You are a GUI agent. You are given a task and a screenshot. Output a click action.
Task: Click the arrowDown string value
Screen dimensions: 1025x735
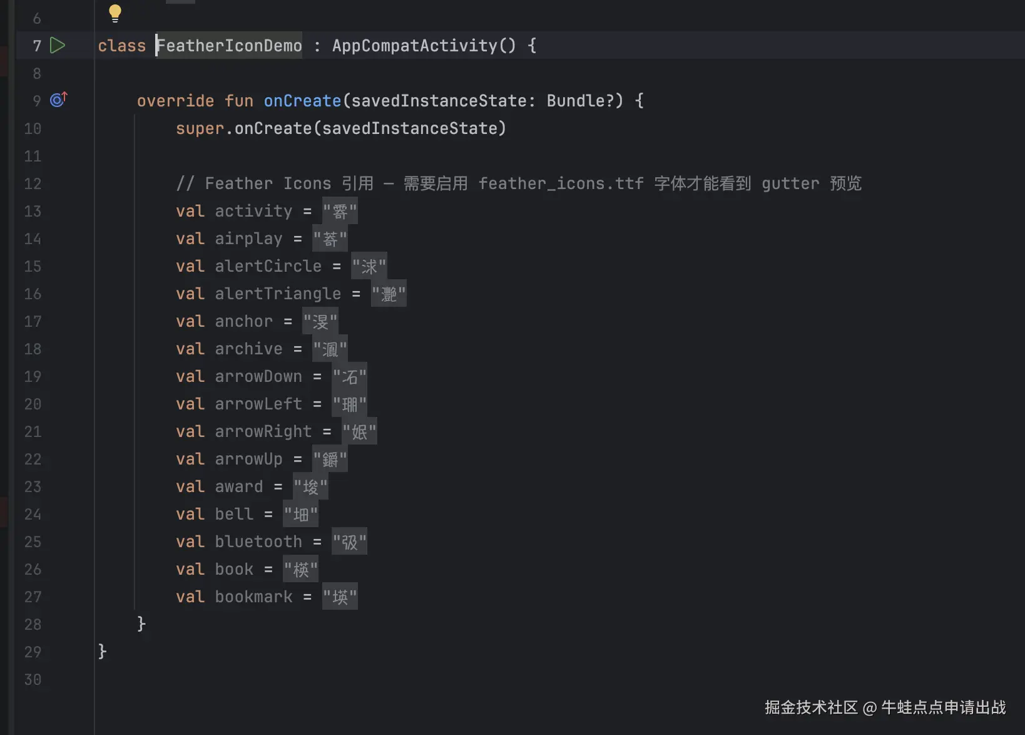[349, 376]
